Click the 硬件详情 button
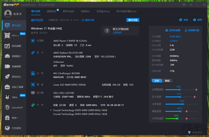 (133, 20)
